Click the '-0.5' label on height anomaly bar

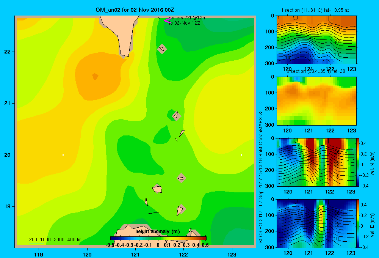[x=110, y=245]
